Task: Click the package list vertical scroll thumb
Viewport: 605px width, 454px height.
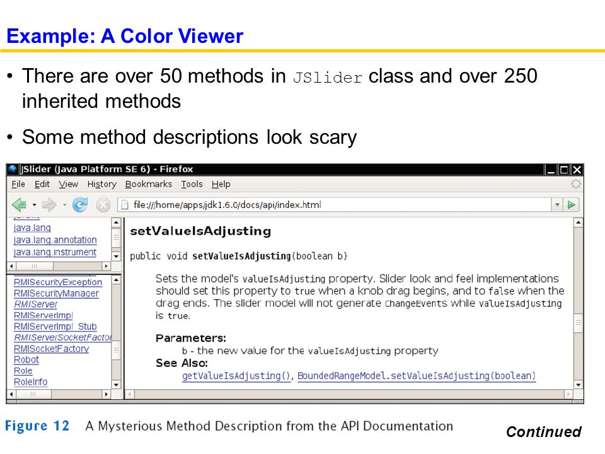Action: click(x=116, y=238)
